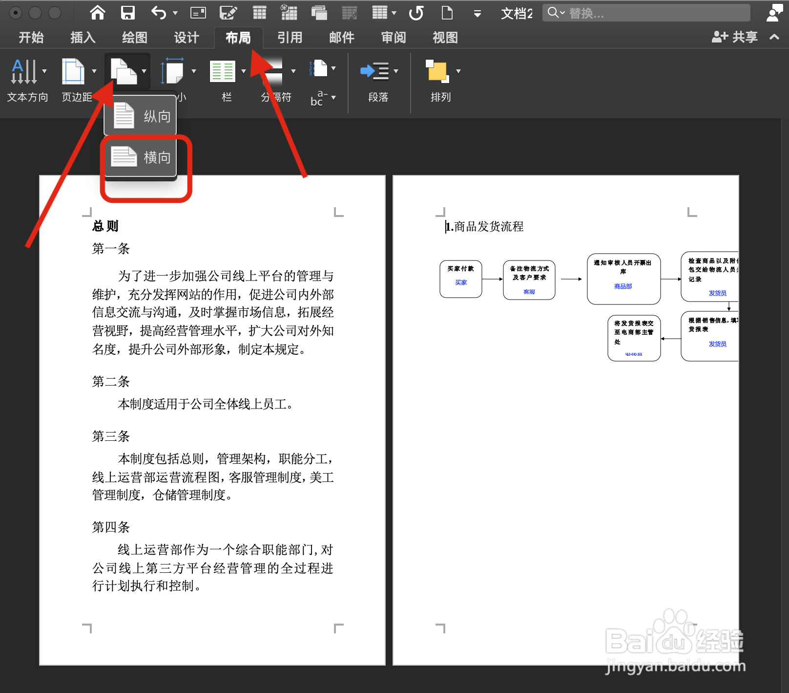
Task: Open the 文本方向 dropdown arrow
Action: click(x=44, y=71)
